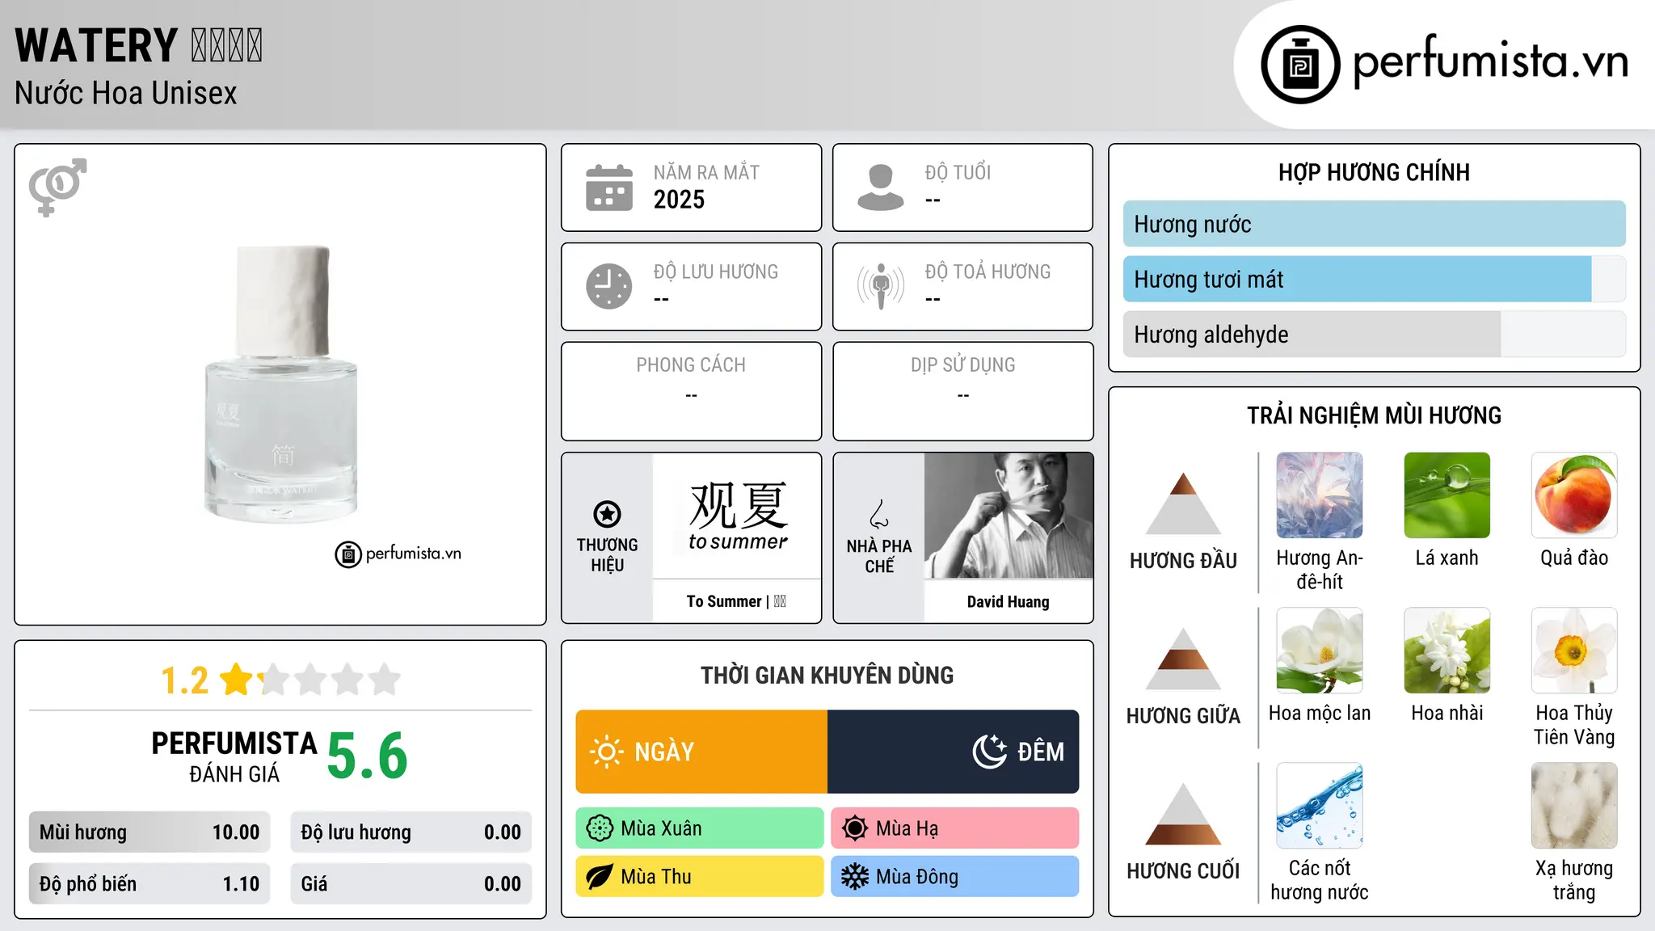Select the Hoa nhài jasmine note image

[1447, 651]
